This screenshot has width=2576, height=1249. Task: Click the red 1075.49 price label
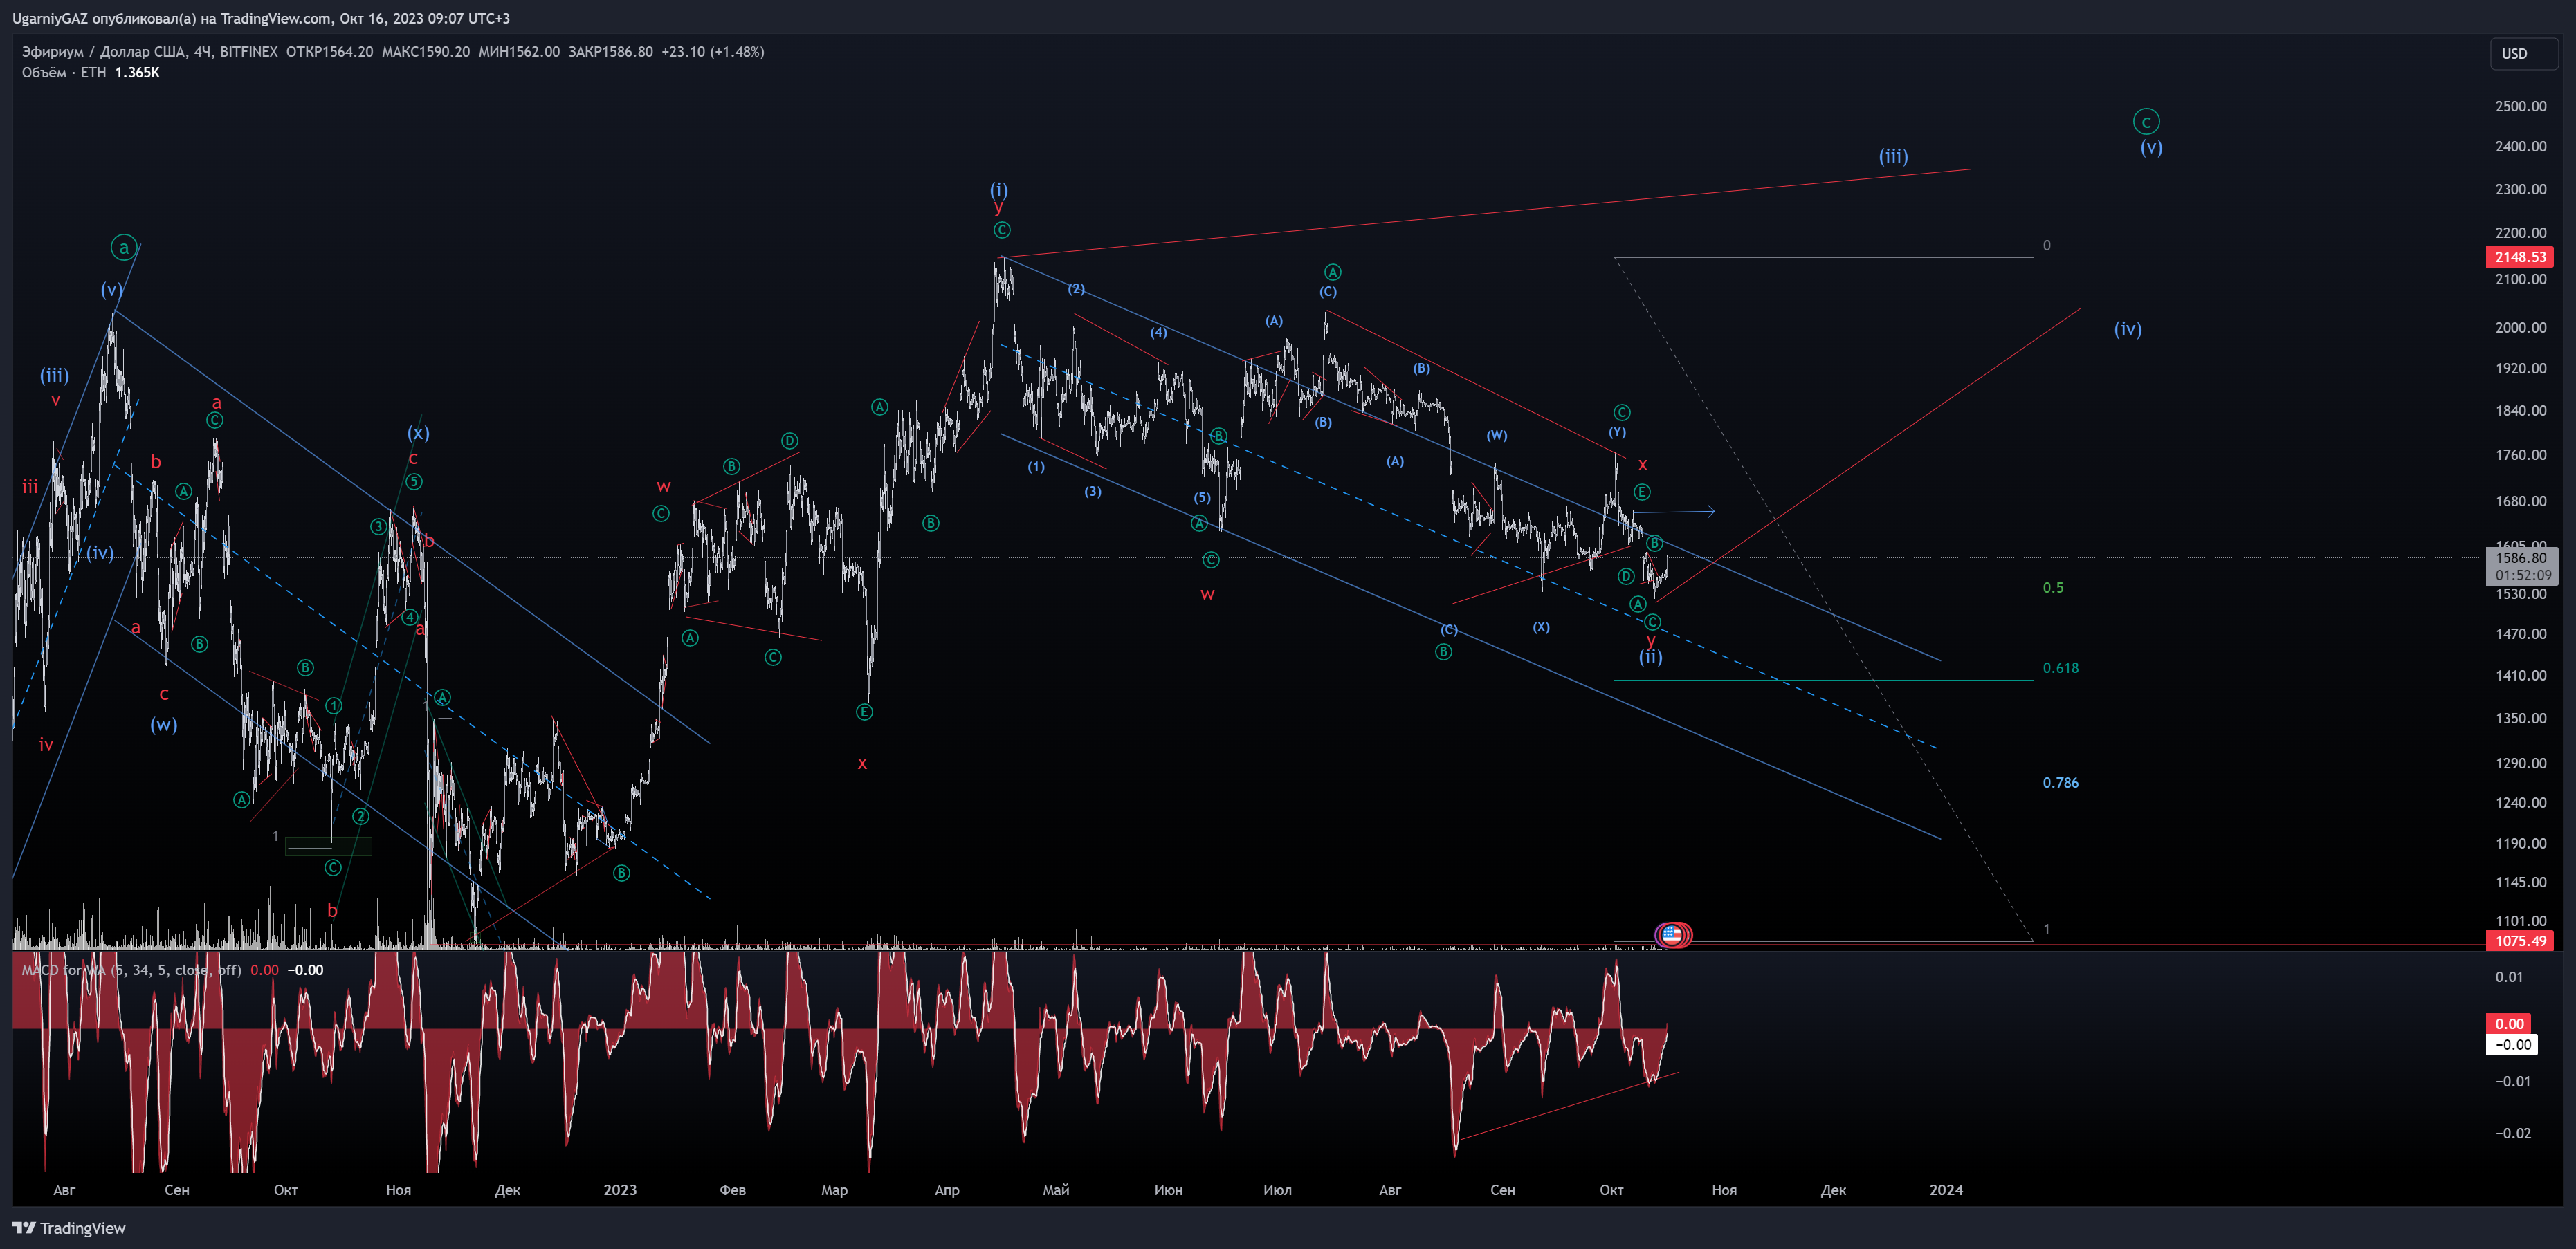(2520, 941)
